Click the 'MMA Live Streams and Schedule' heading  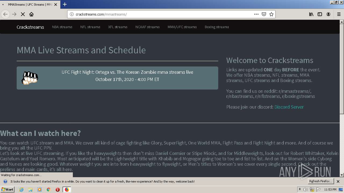pos(81,50)
